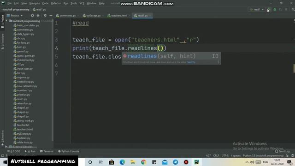Select input_user.py in the project tree
Image resolution: width=295 pixels, height=166 pixels.
pyautogui.click(x=23, y=69)
